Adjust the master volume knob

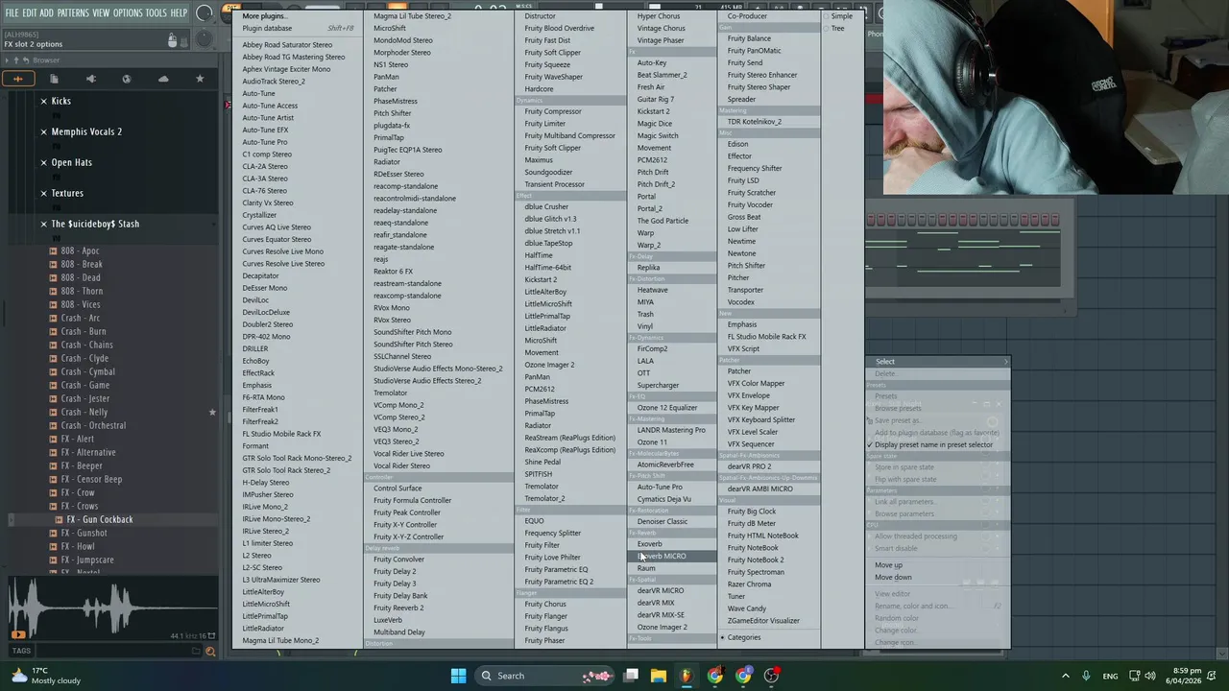[205, 13]
